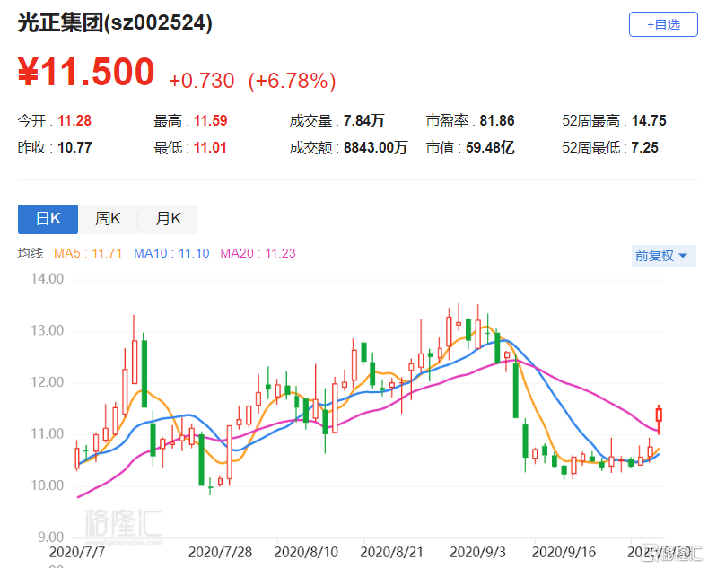Select the 9.00 y-axis label
This screenshot has width=708, height=568.
tap(50, 537)
